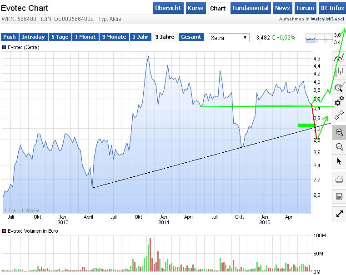Show the 5 Tage chart range
This screenshot has height=275, width=346.
pyautogui.click(x=60, y=37)
